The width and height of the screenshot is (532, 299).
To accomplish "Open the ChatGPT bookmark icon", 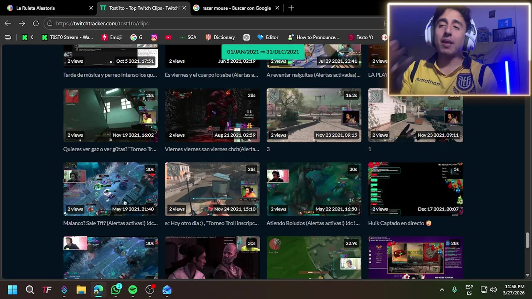I will 246,37.
